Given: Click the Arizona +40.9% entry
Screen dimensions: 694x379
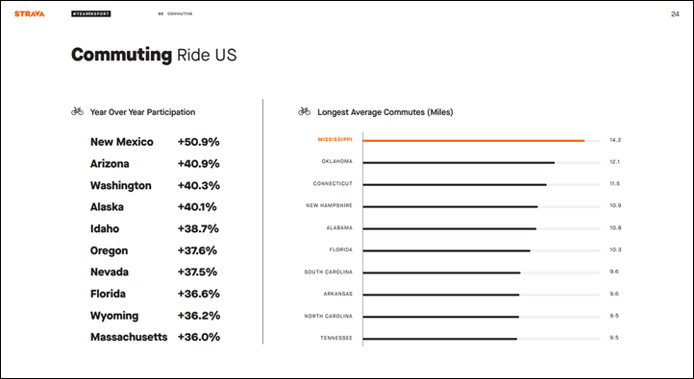Looking at the screenshot, I should tap(155, 163).
